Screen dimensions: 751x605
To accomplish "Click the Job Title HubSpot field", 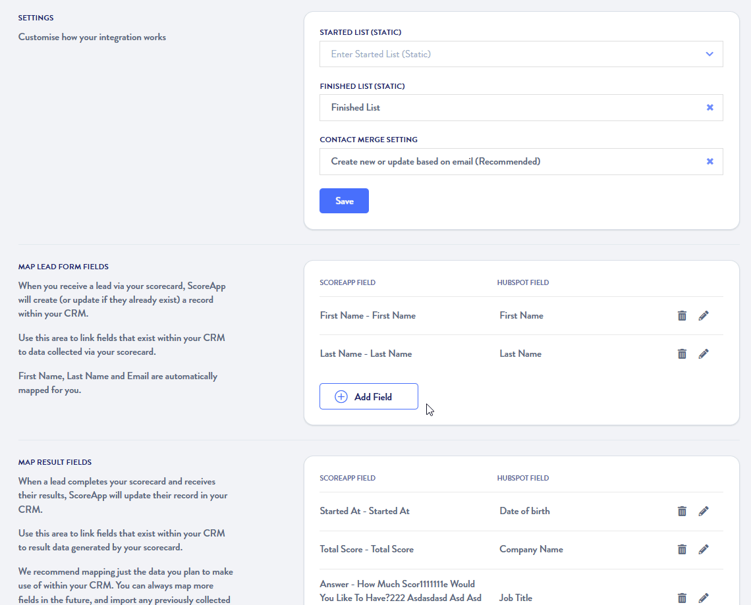I will pyautogui.click(x=516, y=598).
